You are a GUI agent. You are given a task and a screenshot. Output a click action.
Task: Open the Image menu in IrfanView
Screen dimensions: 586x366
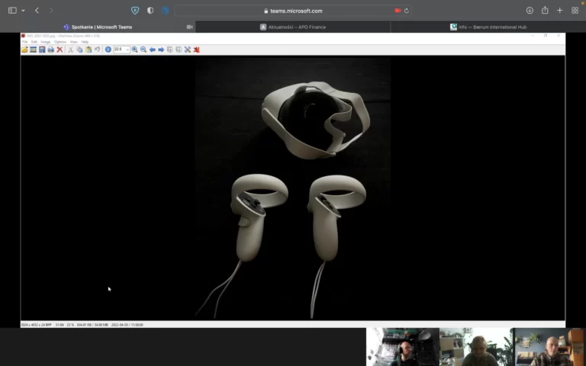[x=46, y=41]
